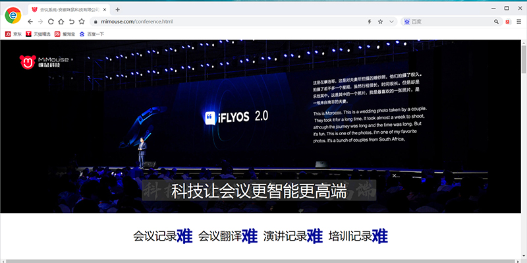Viewport: 527px width, 263px height.
Task: Maximize the browser window
Action: [507, 8]
